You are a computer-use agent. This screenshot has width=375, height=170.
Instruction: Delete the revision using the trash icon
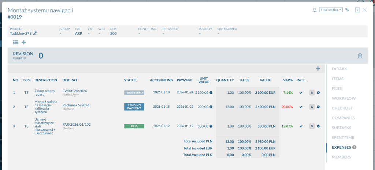pos(360,56)
